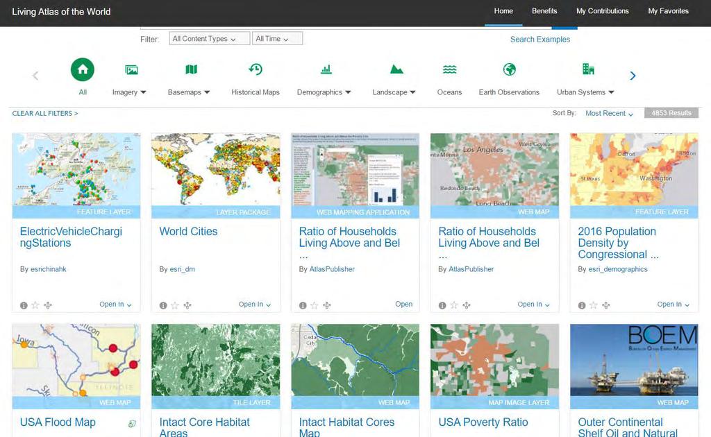
Task: Click the share icon on ElectricVehicleChargingStations card
Action: point(48,305)
